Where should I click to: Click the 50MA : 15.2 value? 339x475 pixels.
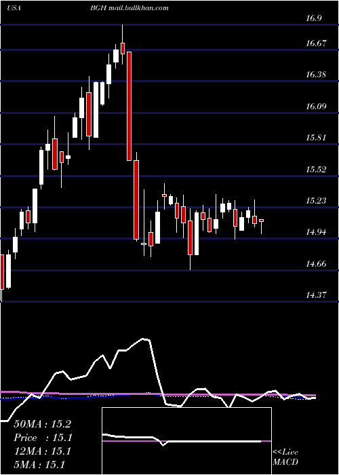[x=42, y=424]
